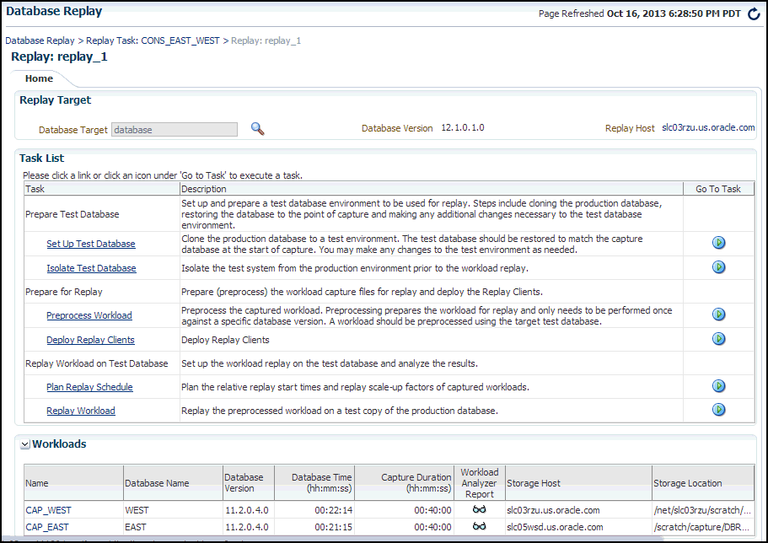Click Go To Task icon for Deploy Replay Clients
The height and width of the screenshot is (543, 768).
click(718, 339)
